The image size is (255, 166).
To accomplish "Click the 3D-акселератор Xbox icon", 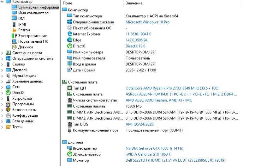I will pos(70,154).
